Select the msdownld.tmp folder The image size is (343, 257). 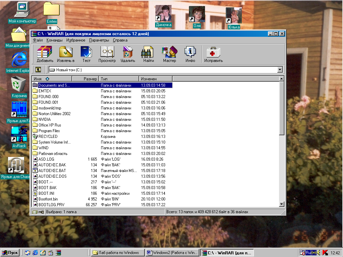tap(102, 108)
